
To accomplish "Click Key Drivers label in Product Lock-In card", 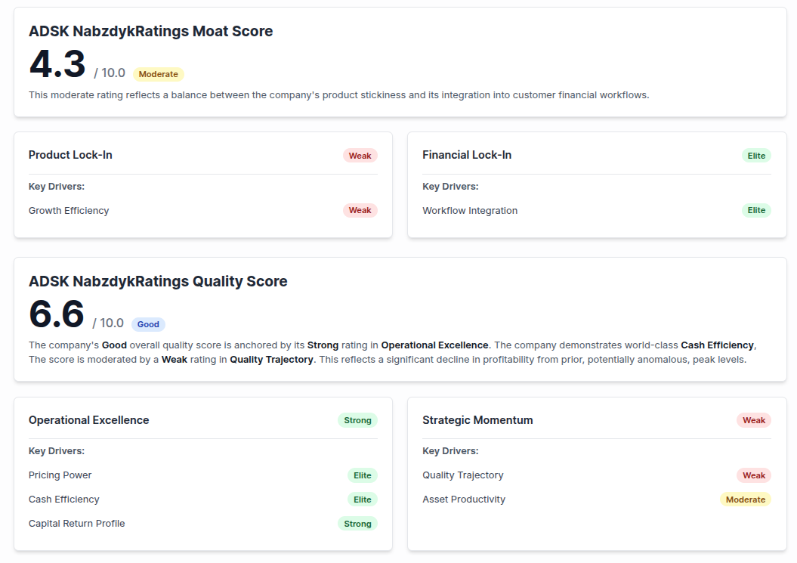I will tap(57, 187).
